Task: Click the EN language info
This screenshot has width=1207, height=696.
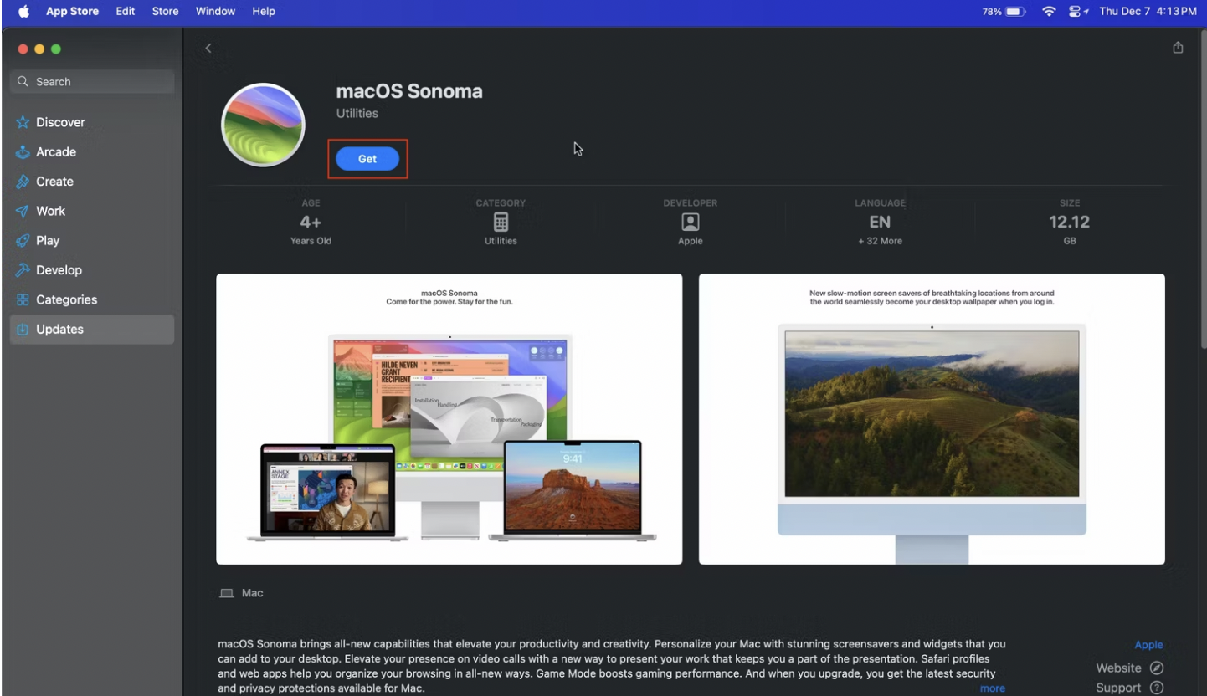Action: tap(880, 222)
